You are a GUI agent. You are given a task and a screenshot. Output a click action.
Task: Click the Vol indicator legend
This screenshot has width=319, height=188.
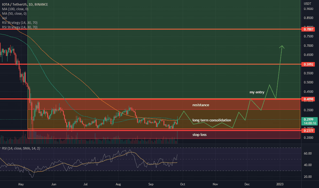(4, 18)
